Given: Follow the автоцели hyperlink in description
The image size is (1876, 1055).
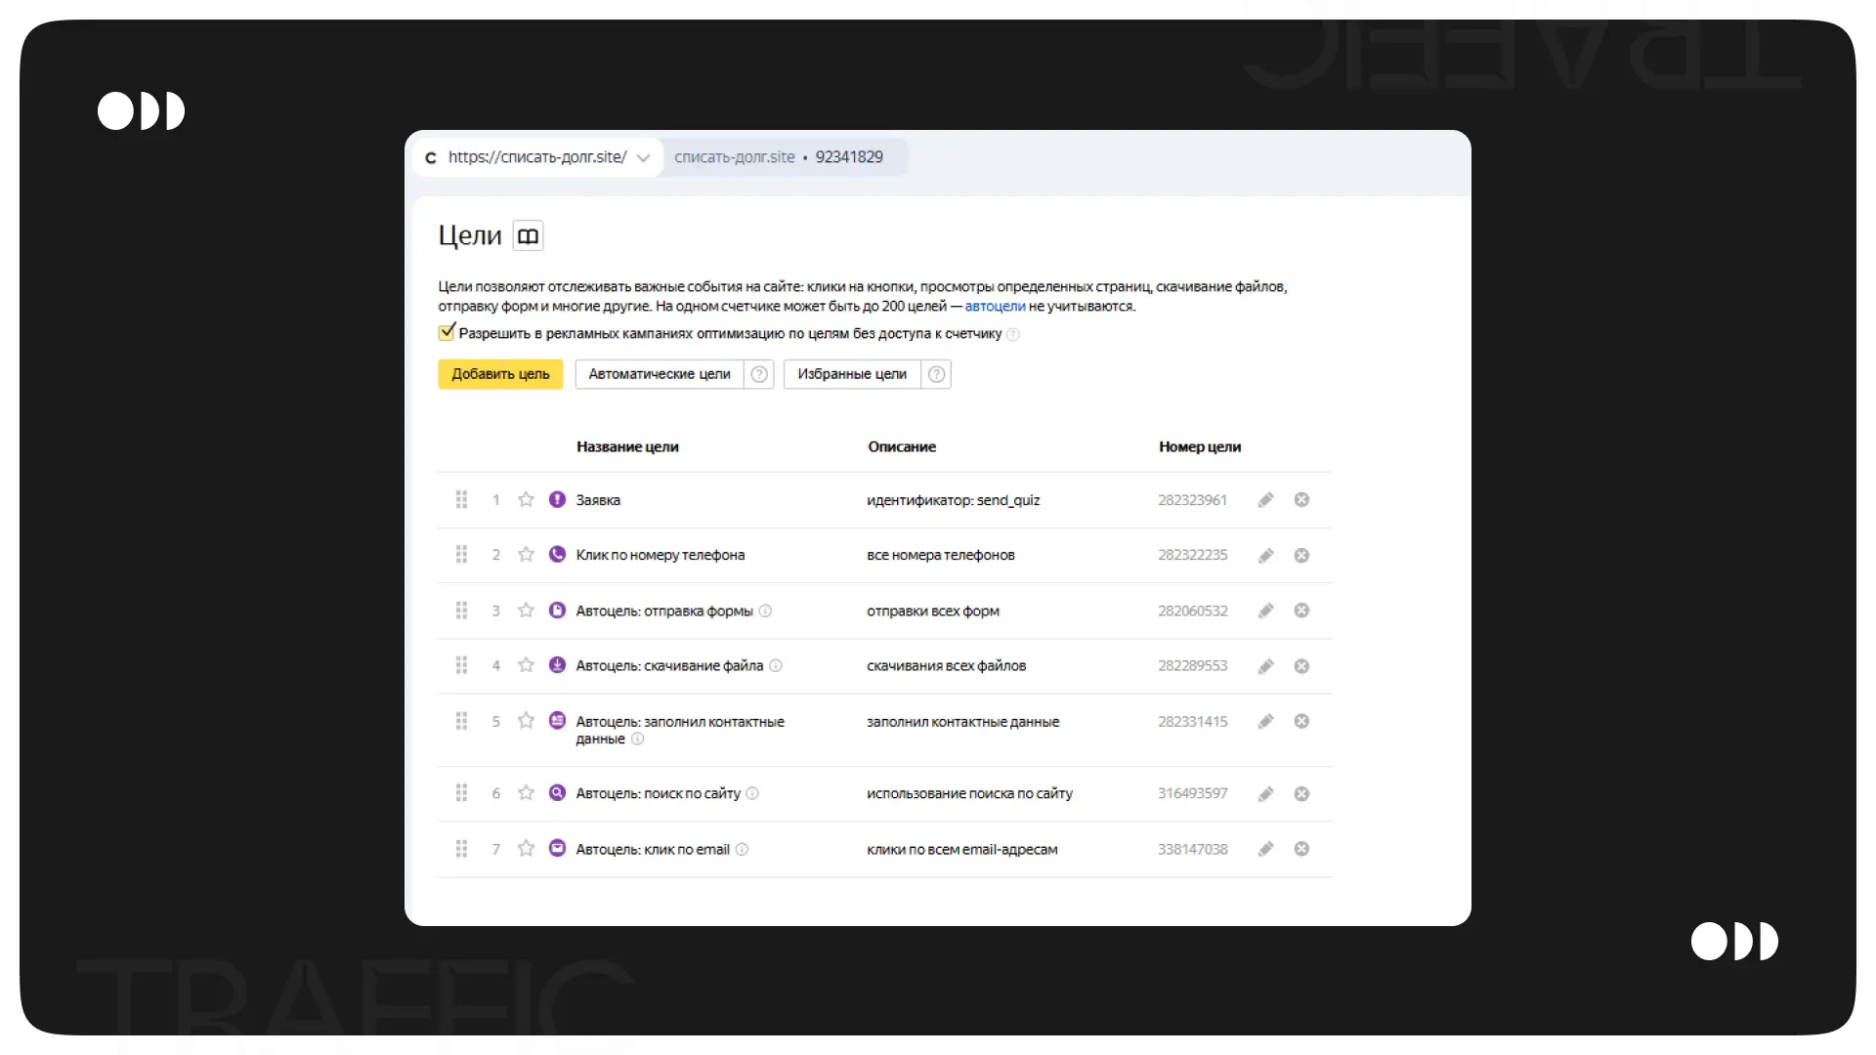Looking at the screenshot, I should coord(995,307).
